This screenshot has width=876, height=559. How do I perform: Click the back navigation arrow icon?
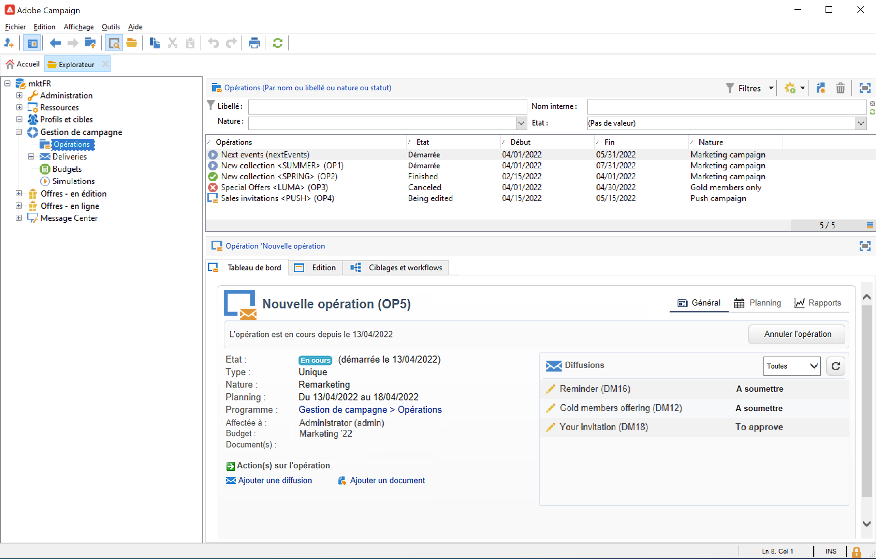coord(55,43)
